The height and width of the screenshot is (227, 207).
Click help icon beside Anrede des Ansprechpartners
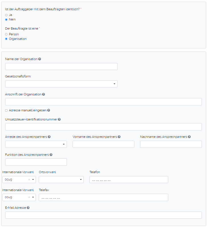(x=49, y=137)
